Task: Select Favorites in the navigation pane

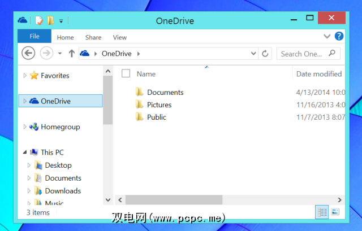Action: [55, 76]
